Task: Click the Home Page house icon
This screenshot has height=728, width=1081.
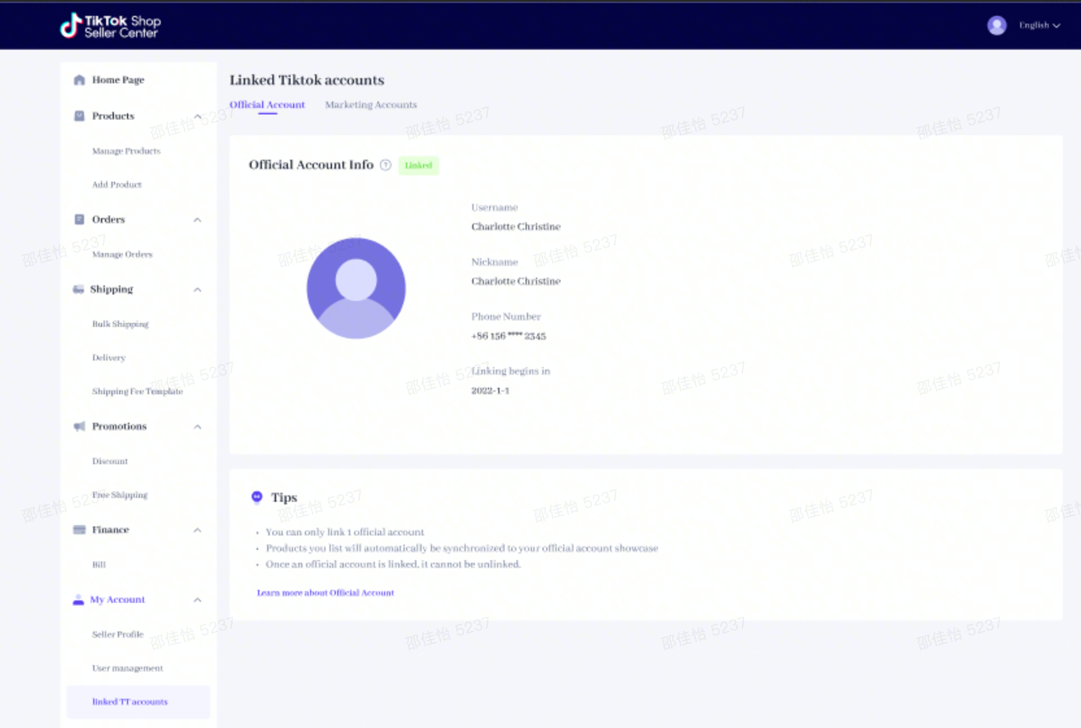Action: [79, 80]
